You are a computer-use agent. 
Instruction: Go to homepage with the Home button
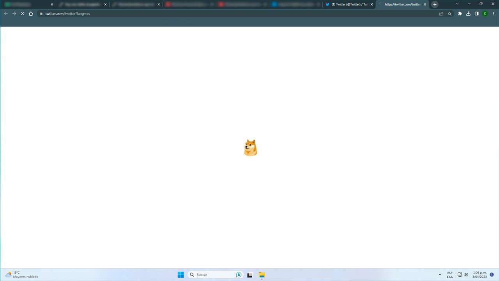point(31,13)
